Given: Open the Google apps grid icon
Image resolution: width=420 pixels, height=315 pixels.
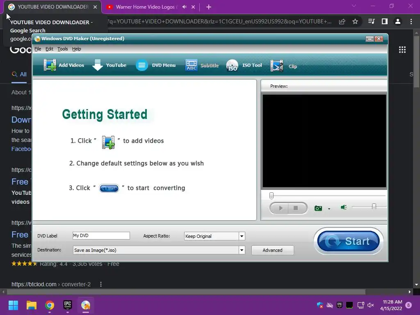Looking at the screenshot, I should [402, 50].
